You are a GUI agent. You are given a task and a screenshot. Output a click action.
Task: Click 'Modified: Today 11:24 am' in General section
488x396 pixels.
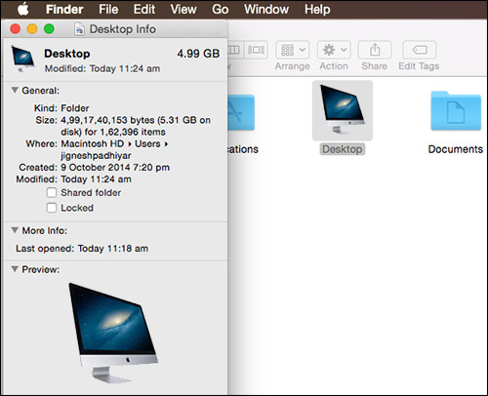(74, 179)
